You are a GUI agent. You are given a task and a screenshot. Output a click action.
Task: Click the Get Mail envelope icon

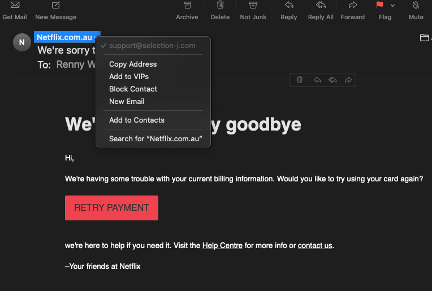[15, 6]
